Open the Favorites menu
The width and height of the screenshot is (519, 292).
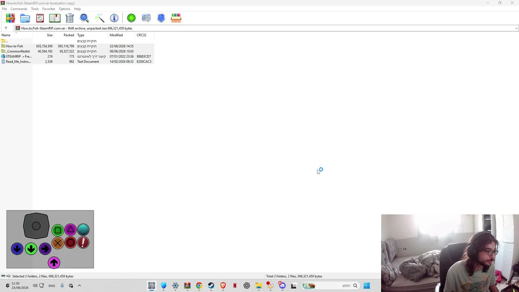coord(49,9)
